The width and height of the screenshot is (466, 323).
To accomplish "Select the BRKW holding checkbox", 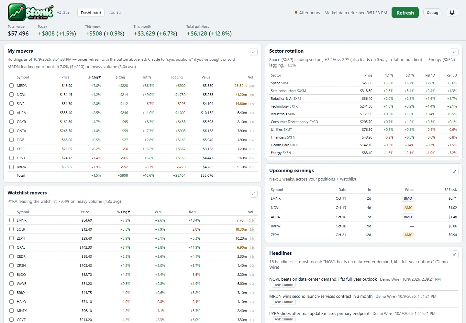I will pos(12,167).
